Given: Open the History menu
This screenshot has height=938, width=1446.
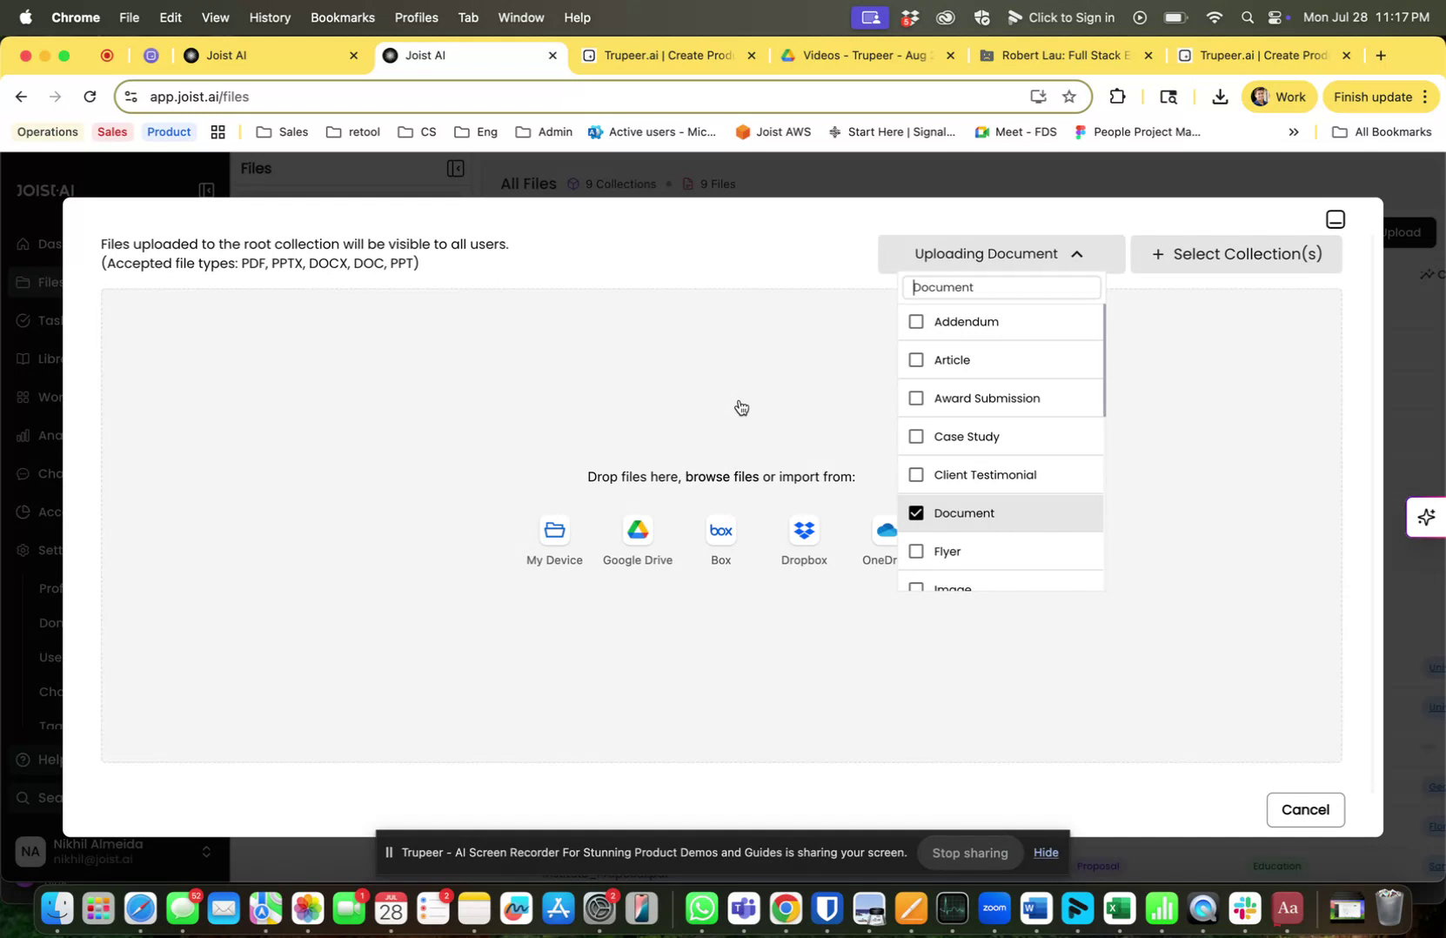Looking at the screenshot, I should 269,17.
